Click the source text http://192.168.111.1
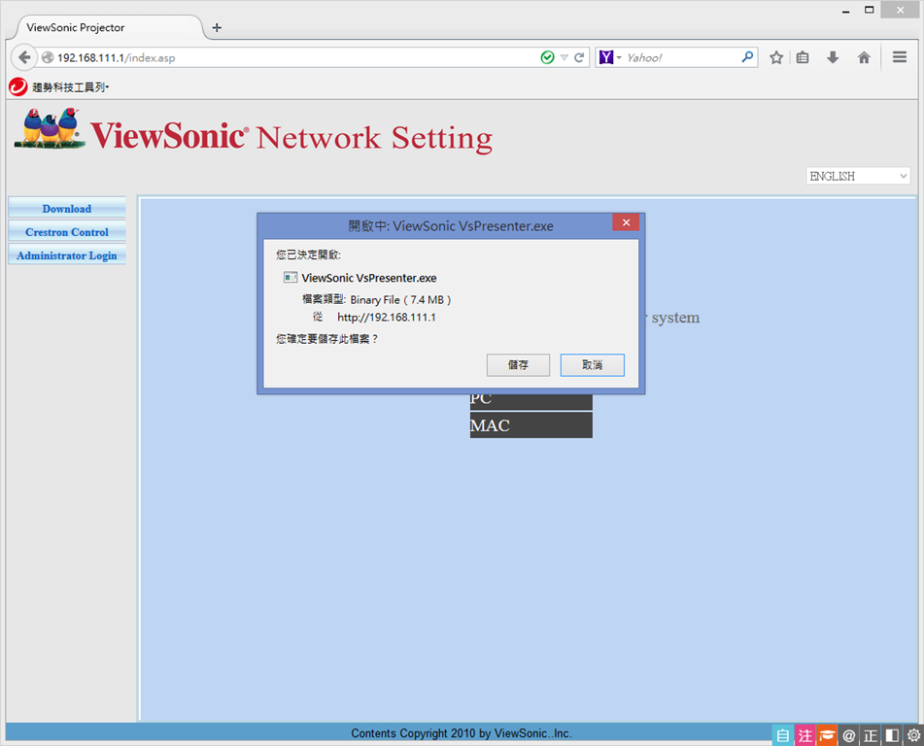Viewport: 924px width, 746px height. point(387,317)
